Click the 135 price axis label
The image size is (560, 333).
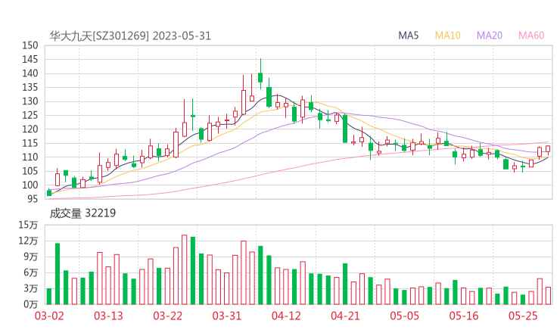coord(30,87)
